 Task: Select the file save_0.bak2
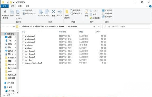click(30, 54)
